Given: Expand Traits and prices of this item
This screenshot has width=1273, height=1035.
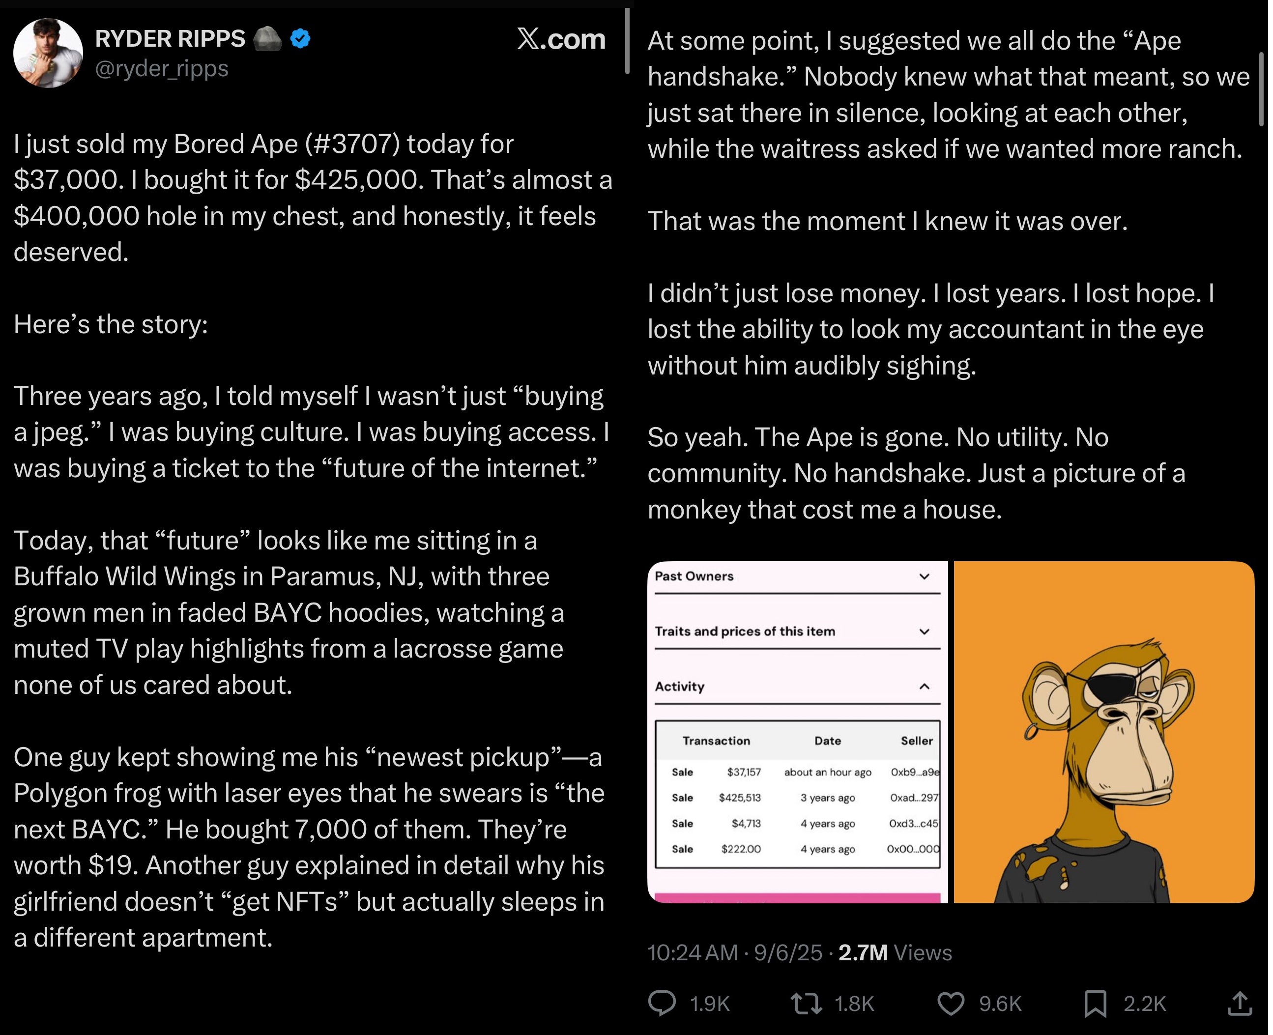Looking at the screenshot, I should [797, 632].
